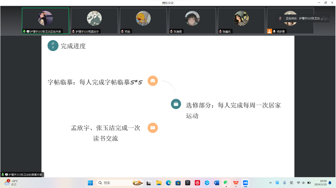The width and height of the screenshot is (336, 188).
Task: Click the muted mic icon beside 陈鑫岚
Action: [220, 31]
